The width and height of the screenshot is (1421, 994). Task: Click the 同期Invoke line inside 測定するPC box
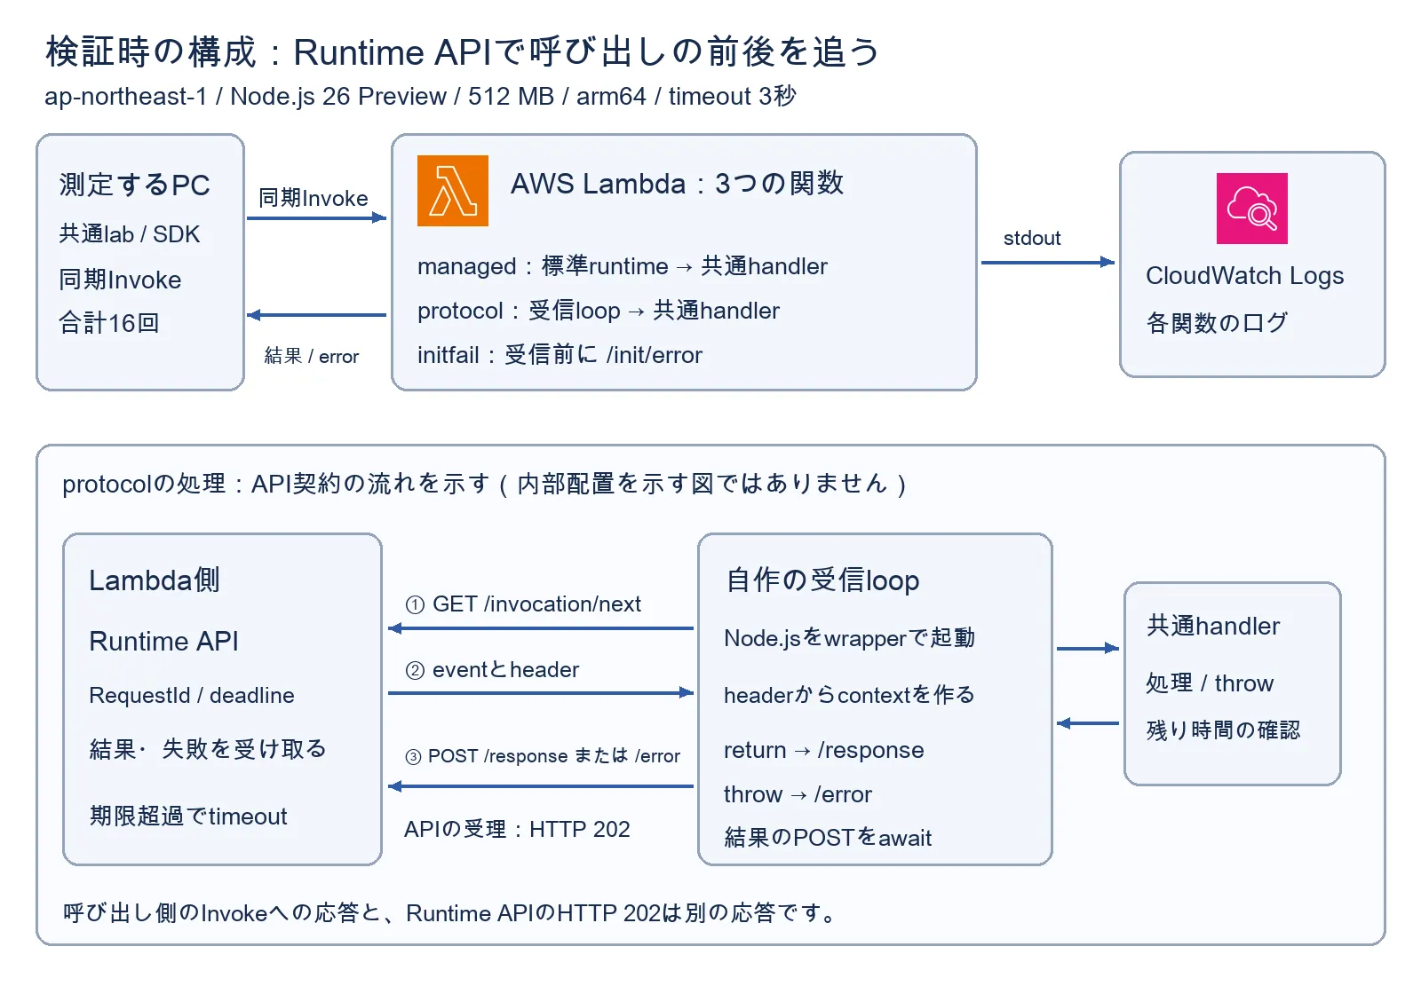pos(120,280)
